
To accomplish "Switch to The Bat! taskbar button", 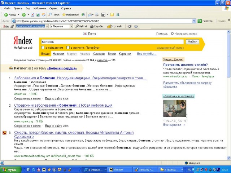I will [119, 170].
